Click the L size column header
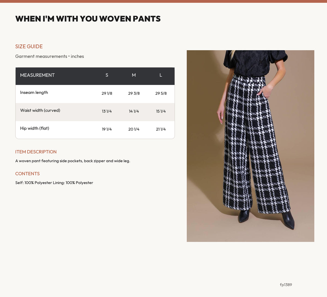 (x=161, y=75)
